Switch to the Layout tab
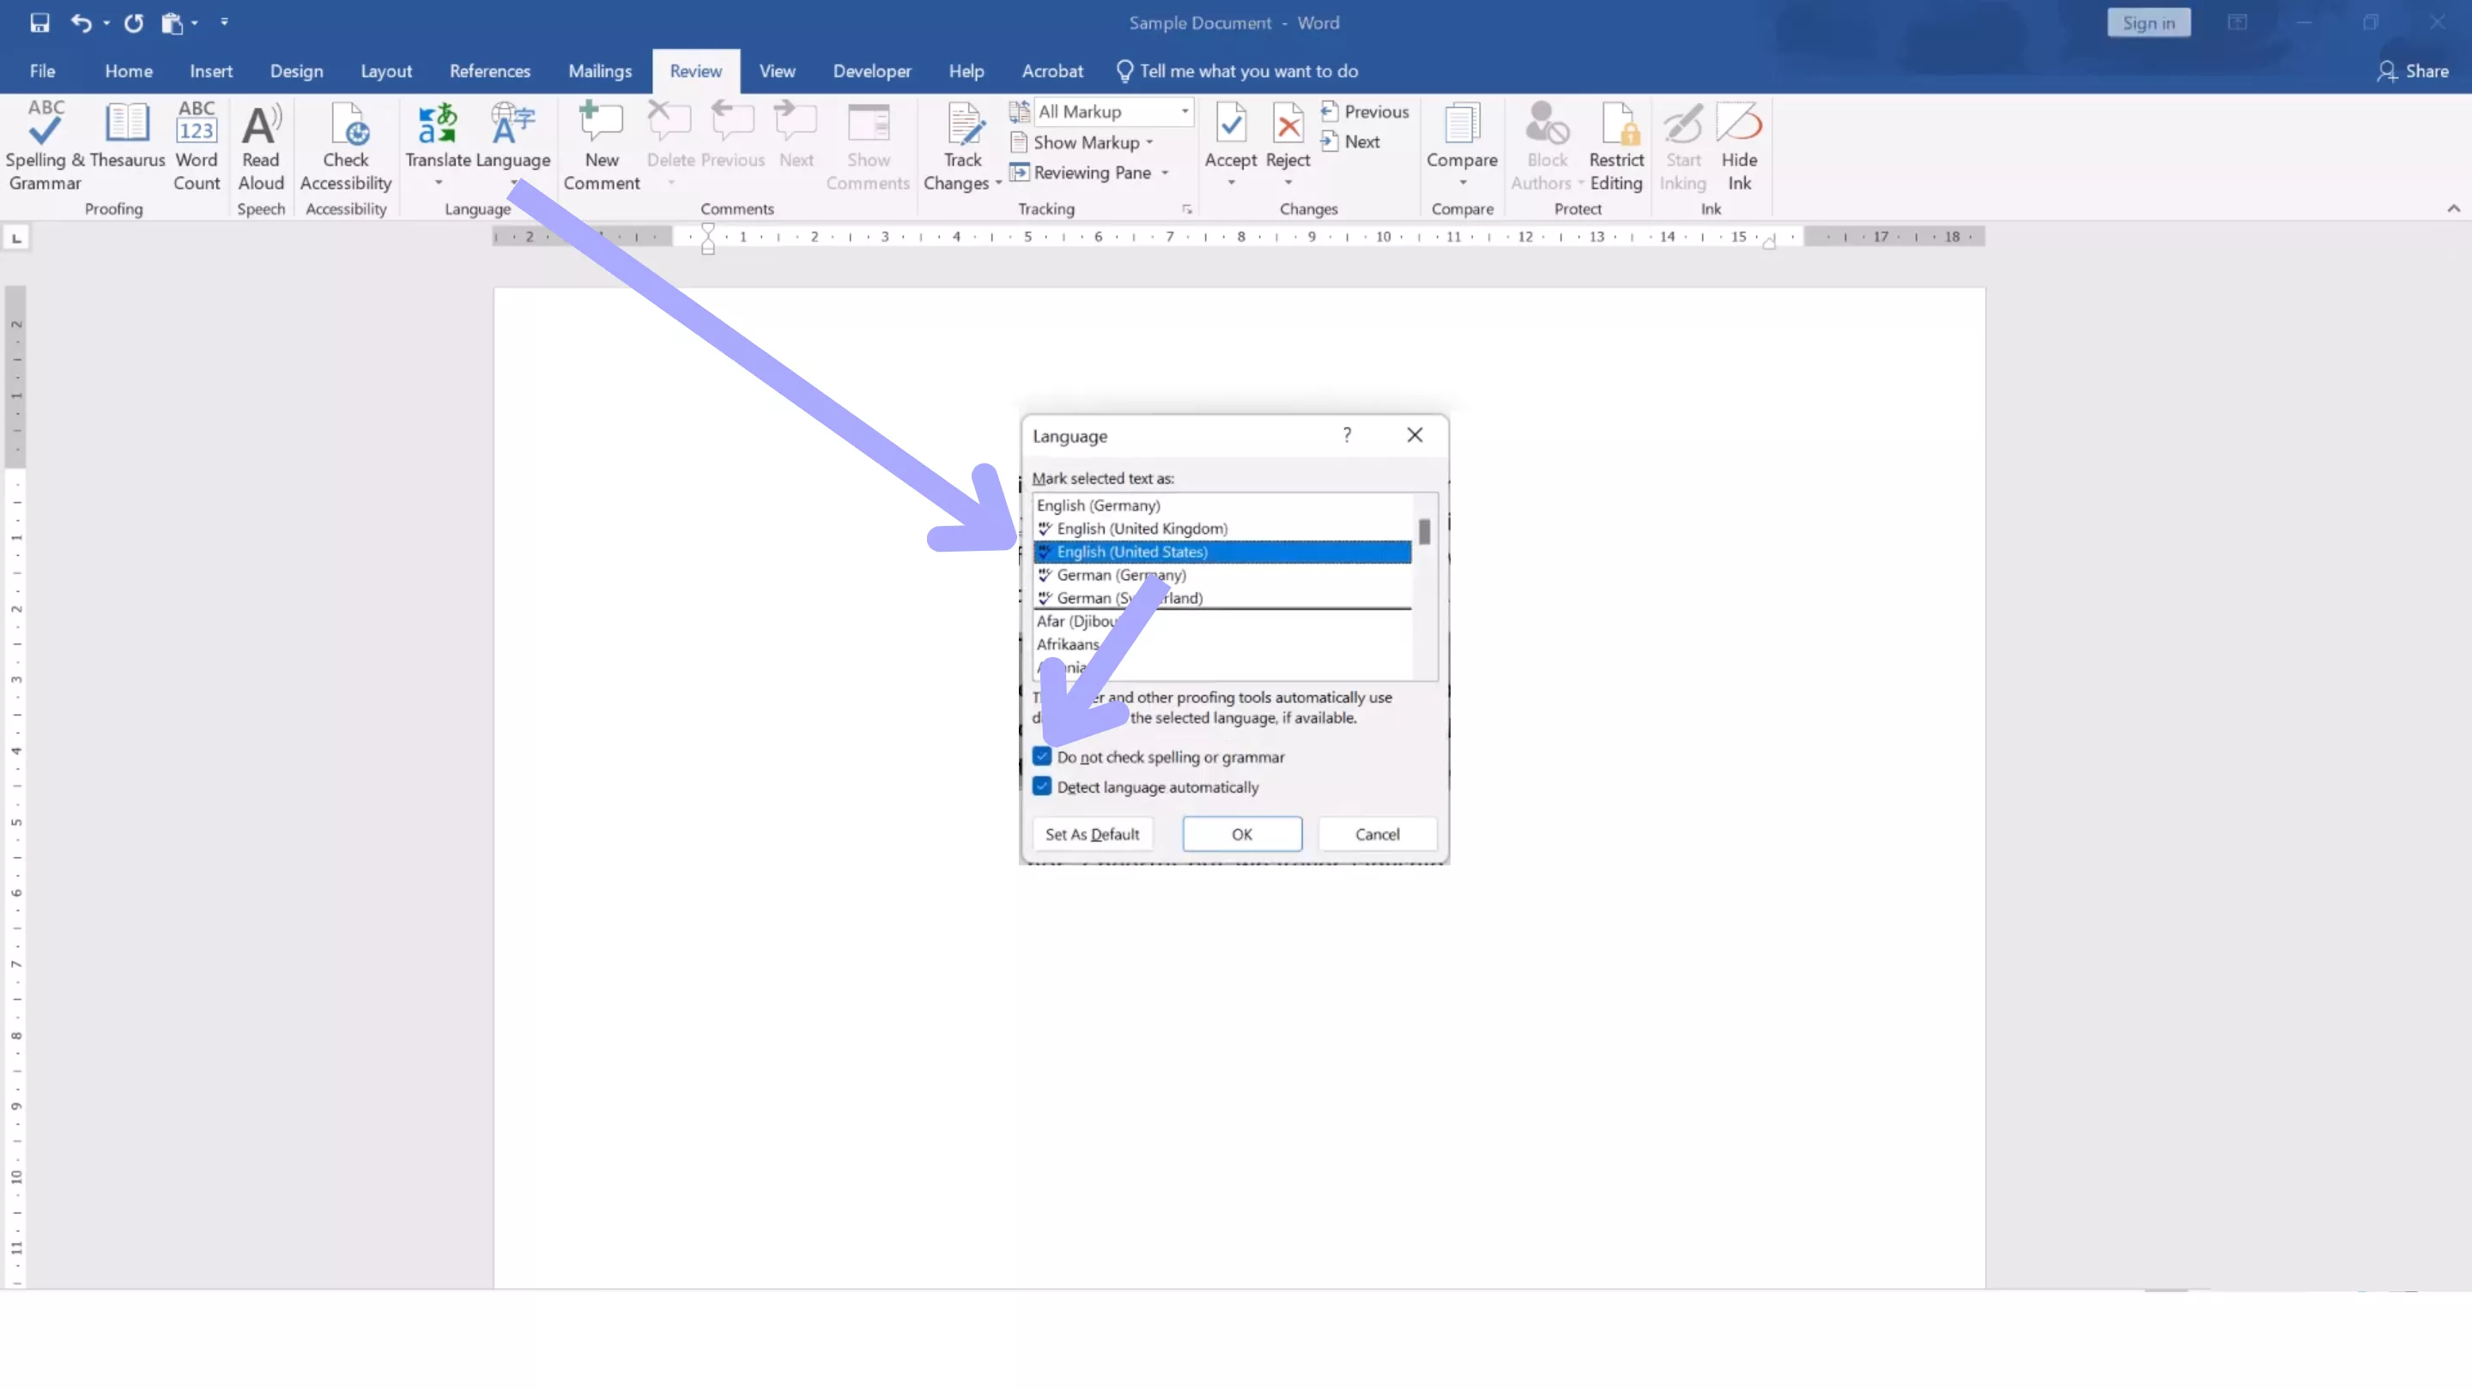 (385, 71)
